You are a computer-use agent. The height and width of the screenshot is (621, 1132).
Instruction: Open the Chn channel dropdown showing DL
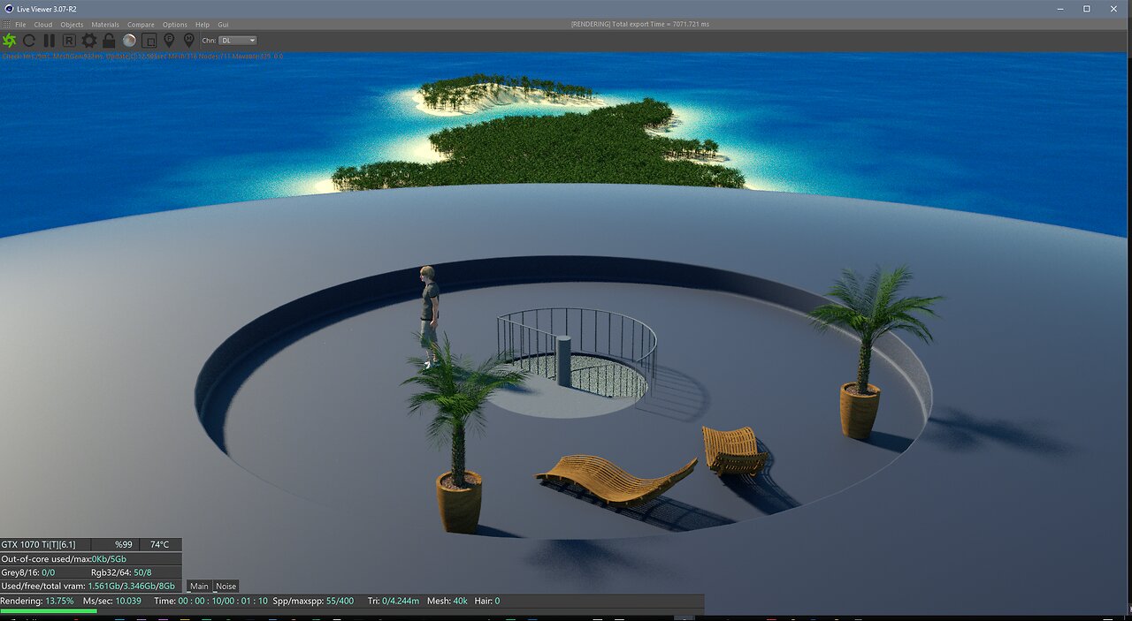pos(237,41)
